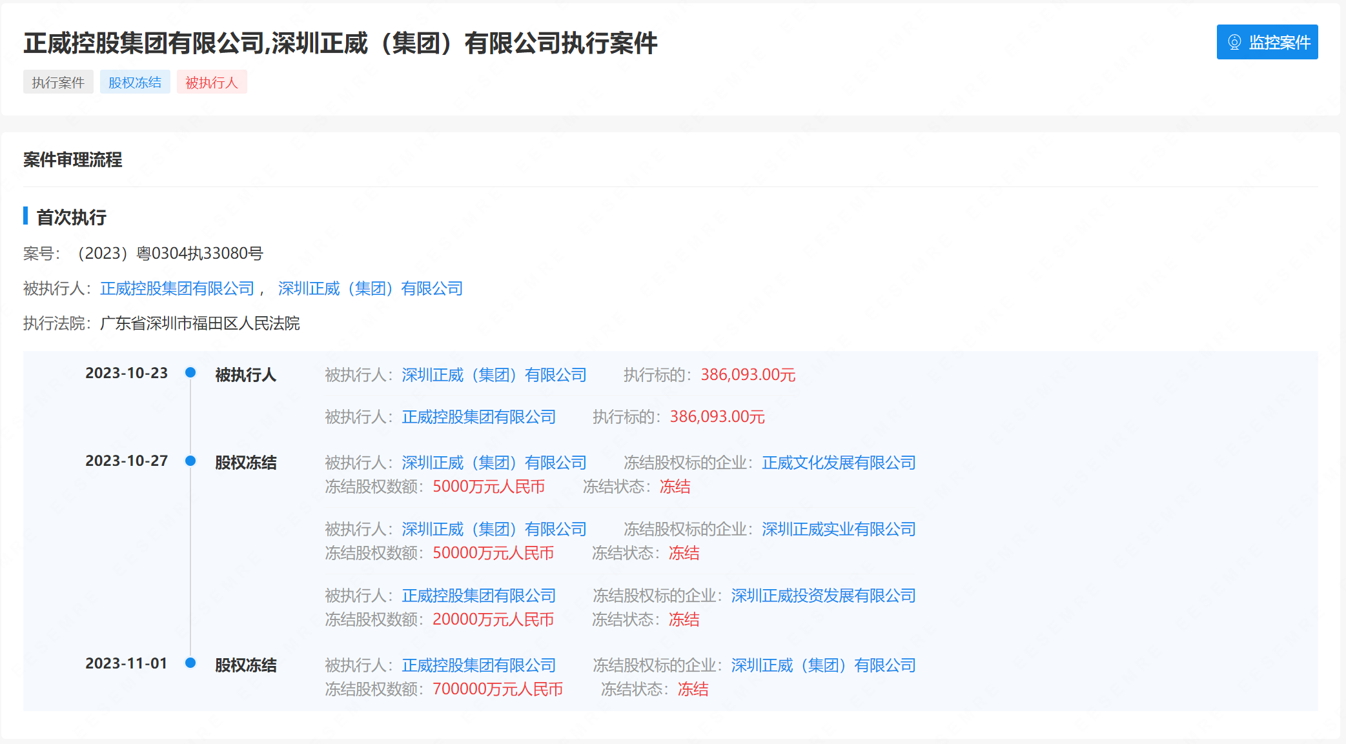
Task: Open 正威控股集团有限公司 link in 被执行人 header line
Action: point(178,288)
